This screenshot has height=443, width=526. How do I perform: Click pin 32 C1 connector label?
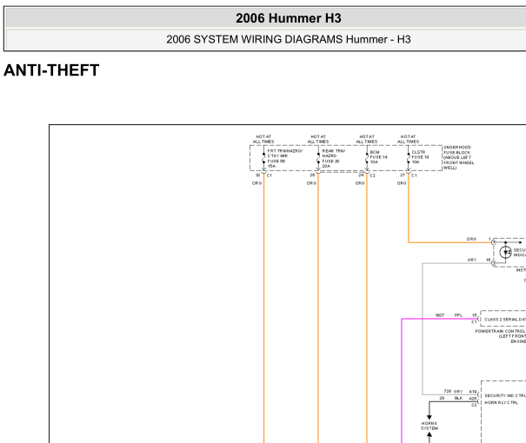(263, 175)
